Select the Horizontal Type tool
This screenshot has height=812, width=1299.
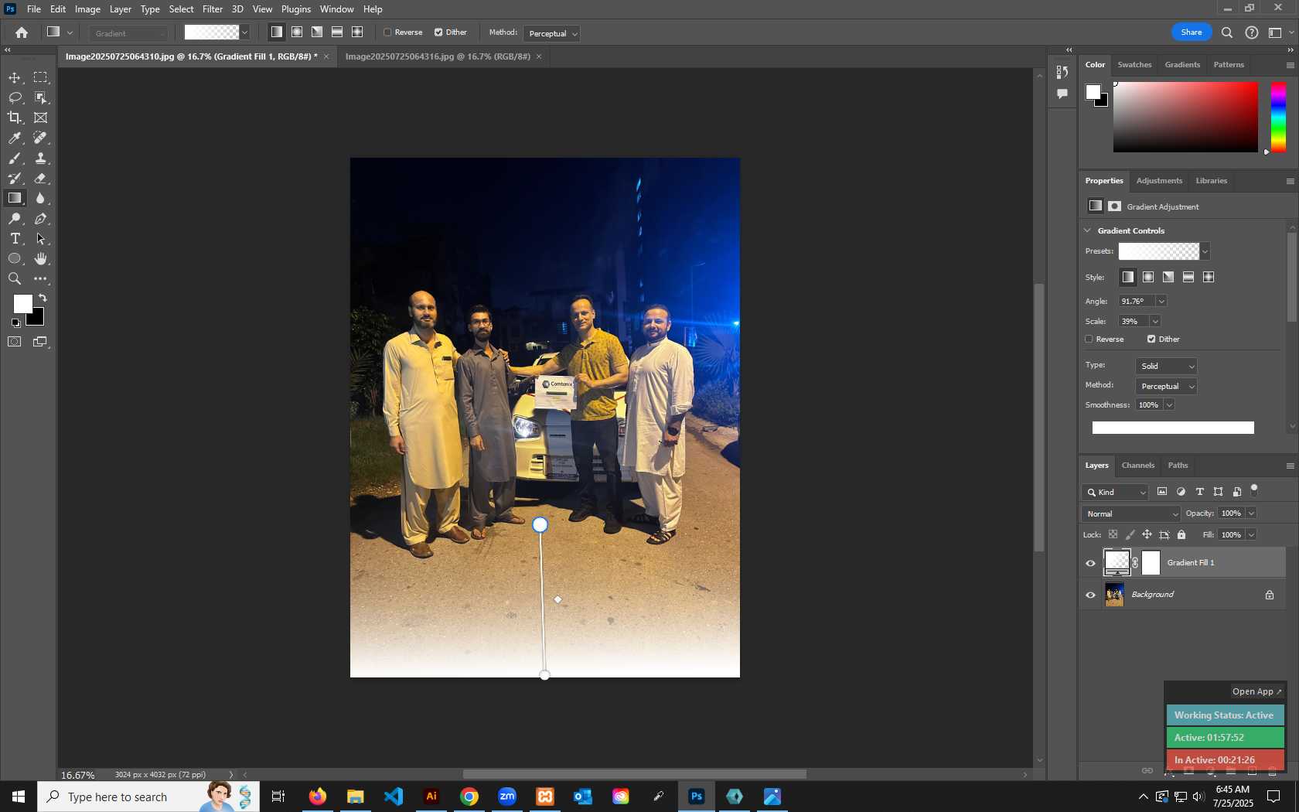click(x=15, y=239)
